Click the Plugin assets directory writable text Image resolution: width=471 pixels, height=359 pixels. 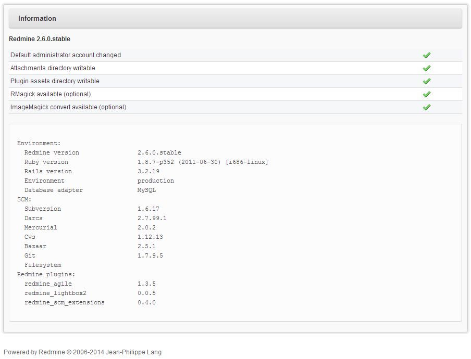55,81
